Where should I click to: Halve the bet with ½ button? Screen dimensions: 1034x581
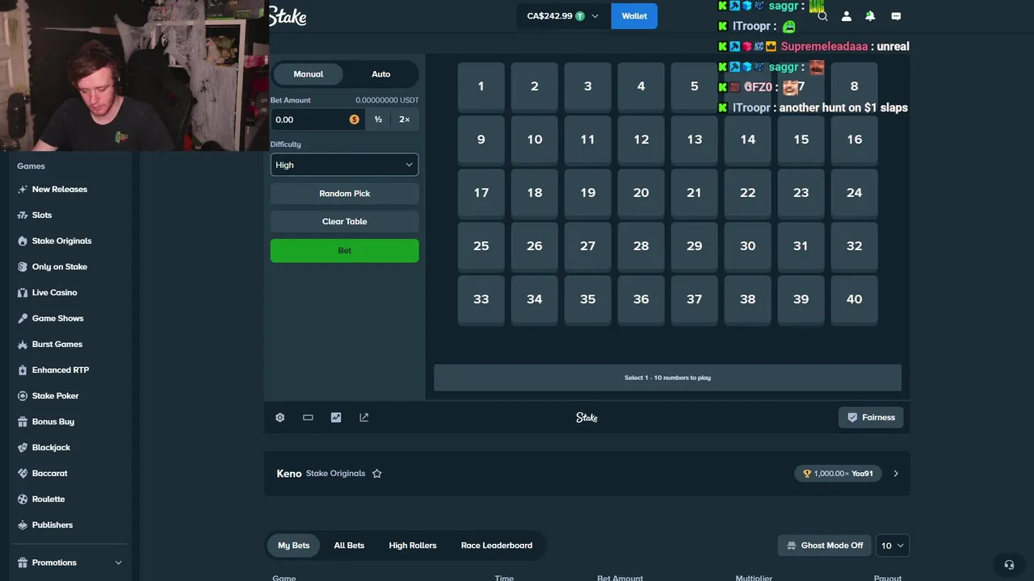[378, 119]
